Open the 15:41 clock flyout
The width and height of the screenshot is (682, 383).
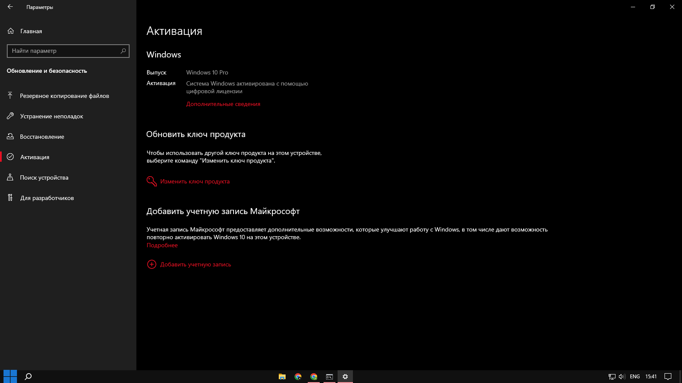coord(651,377)
